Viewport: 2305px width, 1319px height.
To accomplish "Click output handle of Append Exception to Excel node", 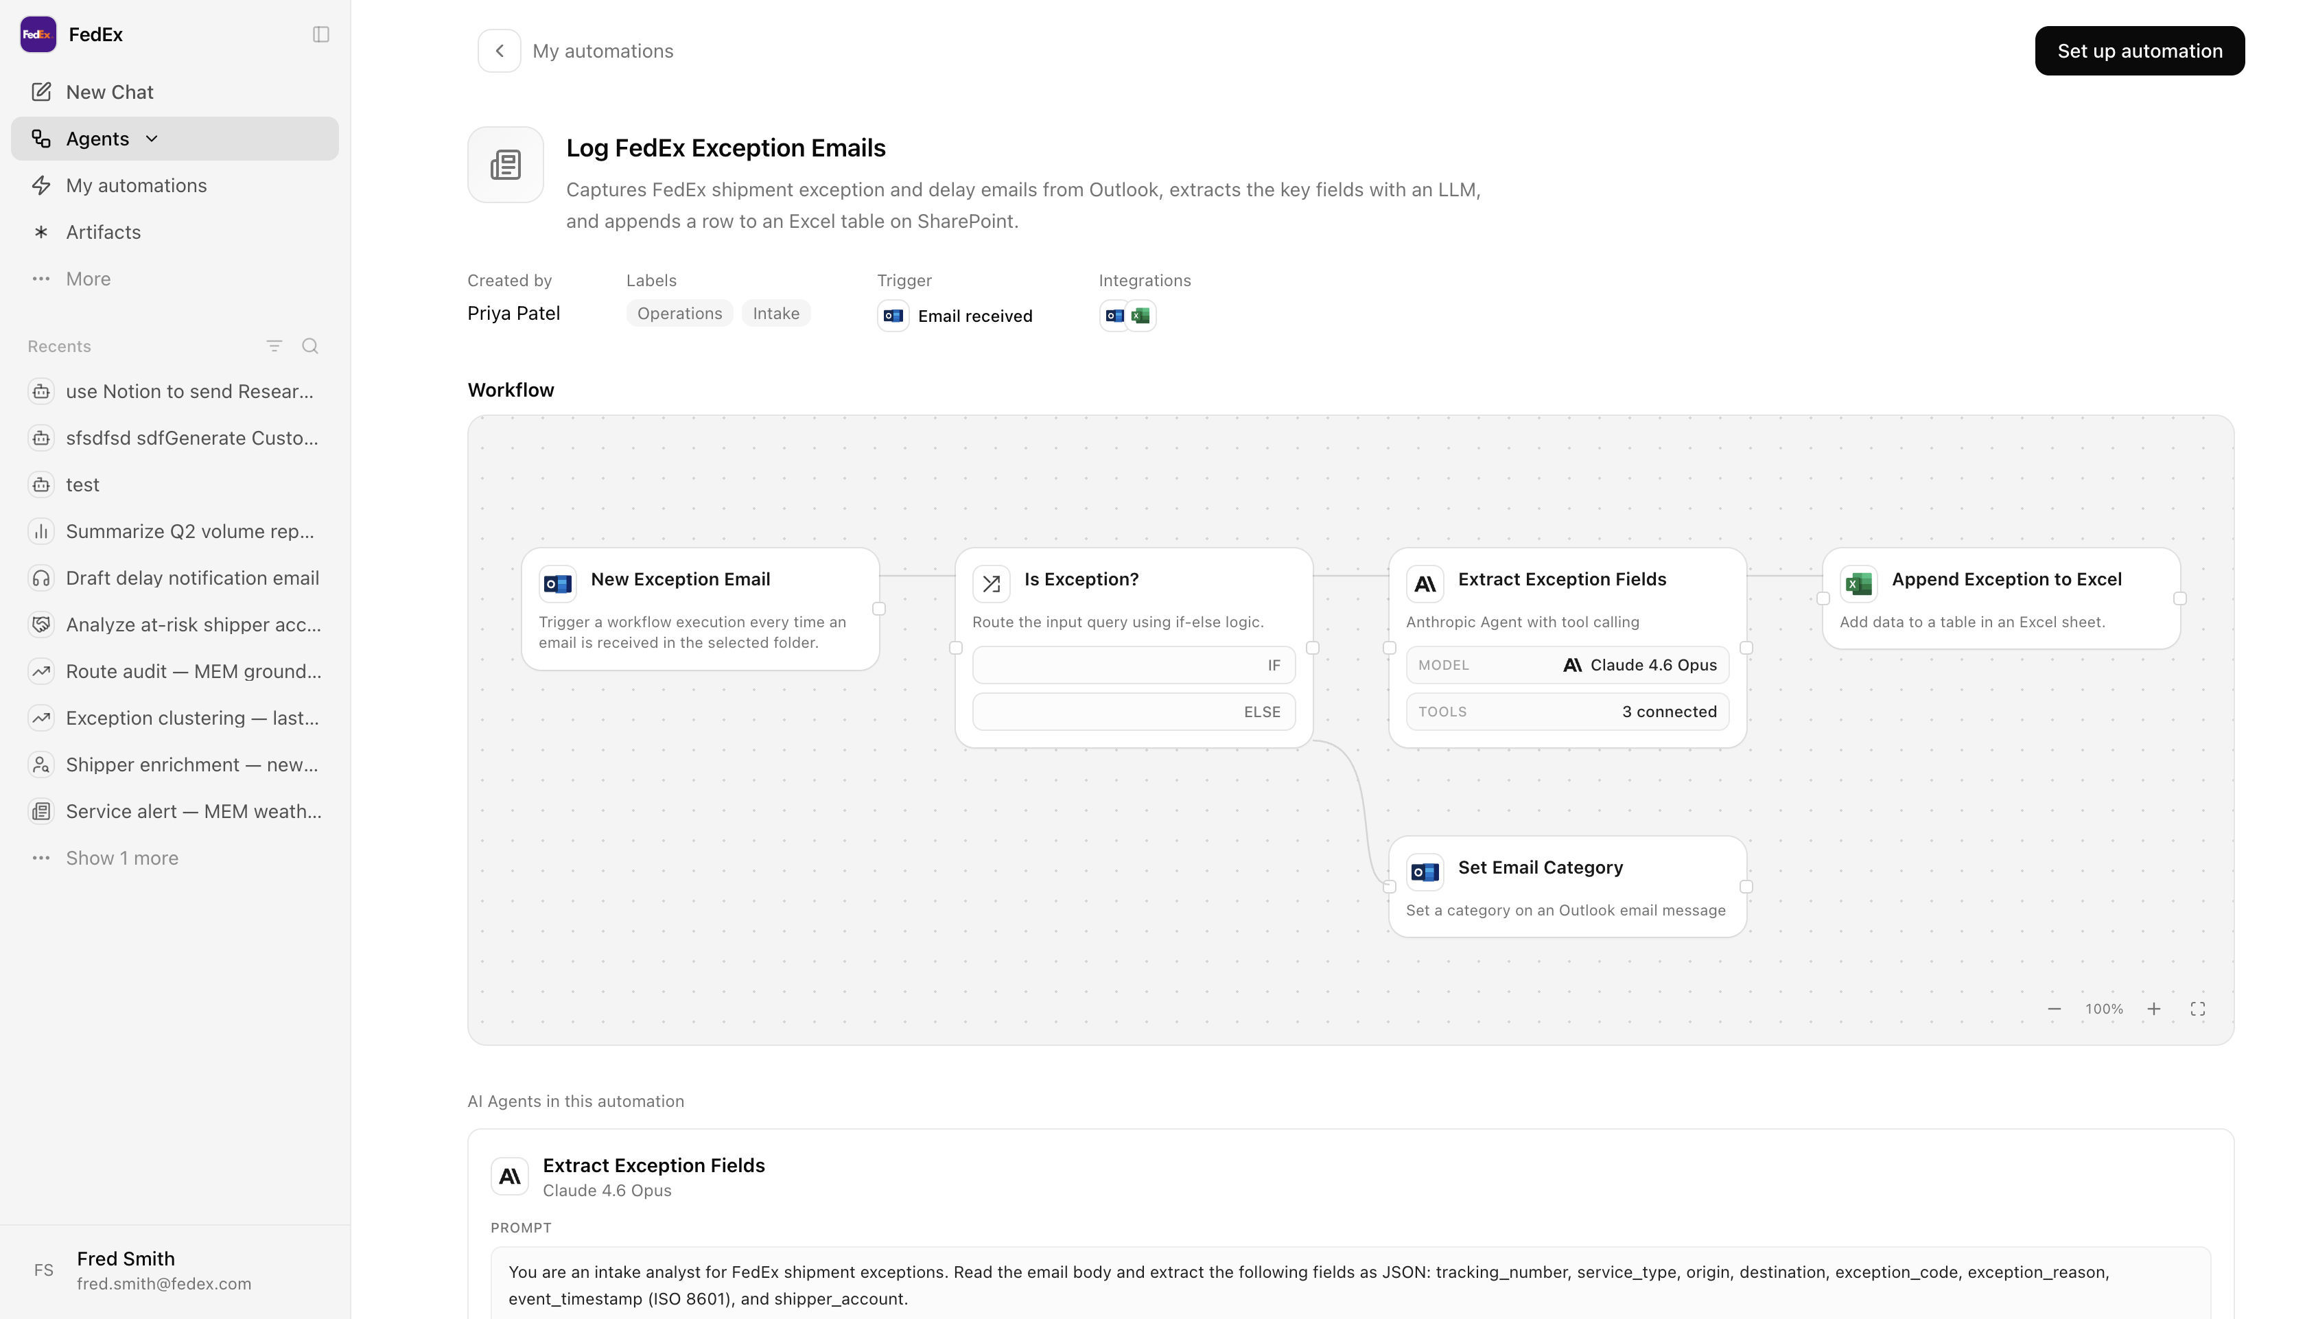I will click(x=2180, y=598).
